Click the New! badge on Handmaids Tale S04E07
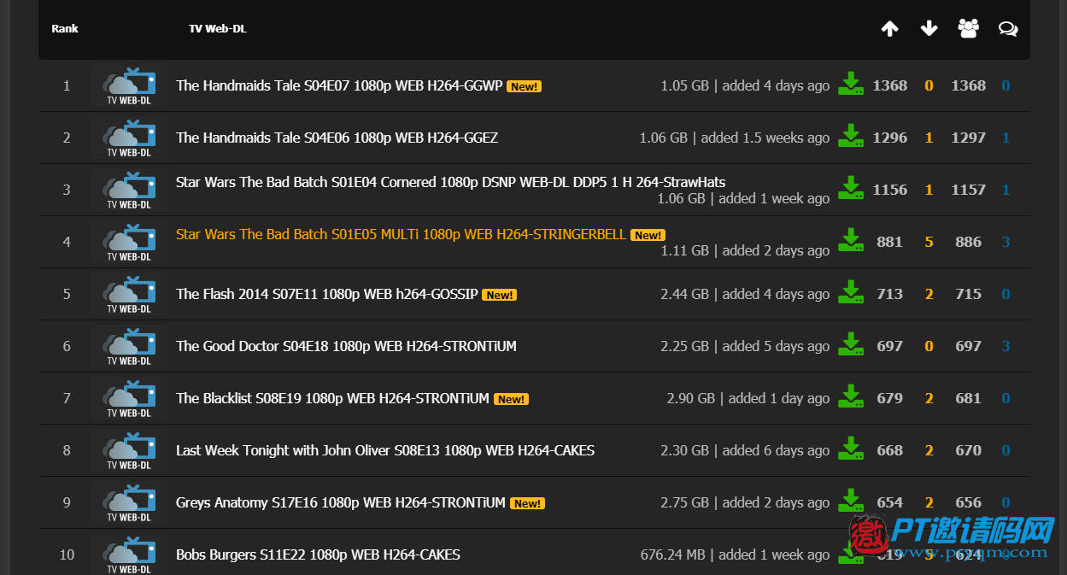This screenshot has width=1067, height=575. pyautogui.click(x=524, y=86)
